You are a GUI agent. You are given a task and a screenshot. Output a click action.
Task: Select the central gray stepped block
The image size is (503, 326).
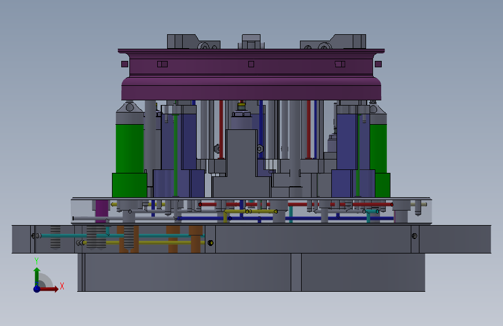[x=241, y=164]
